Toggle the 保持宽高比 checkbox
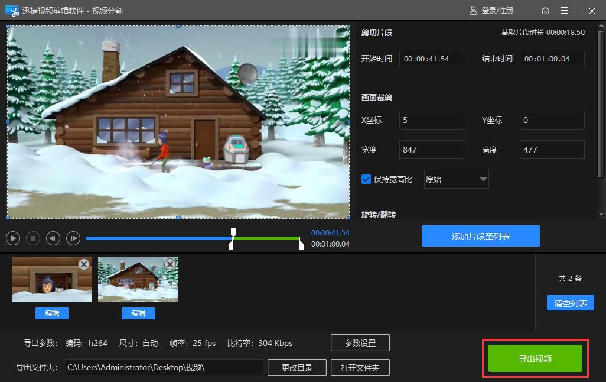Viewport: 606px width, 382px height. [x=366, y=179]
